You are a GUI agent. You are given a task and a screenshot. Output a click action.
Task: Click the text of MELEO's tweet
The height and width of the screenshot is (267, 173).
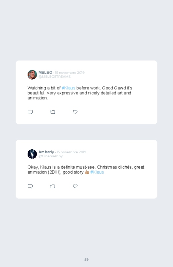80,93
